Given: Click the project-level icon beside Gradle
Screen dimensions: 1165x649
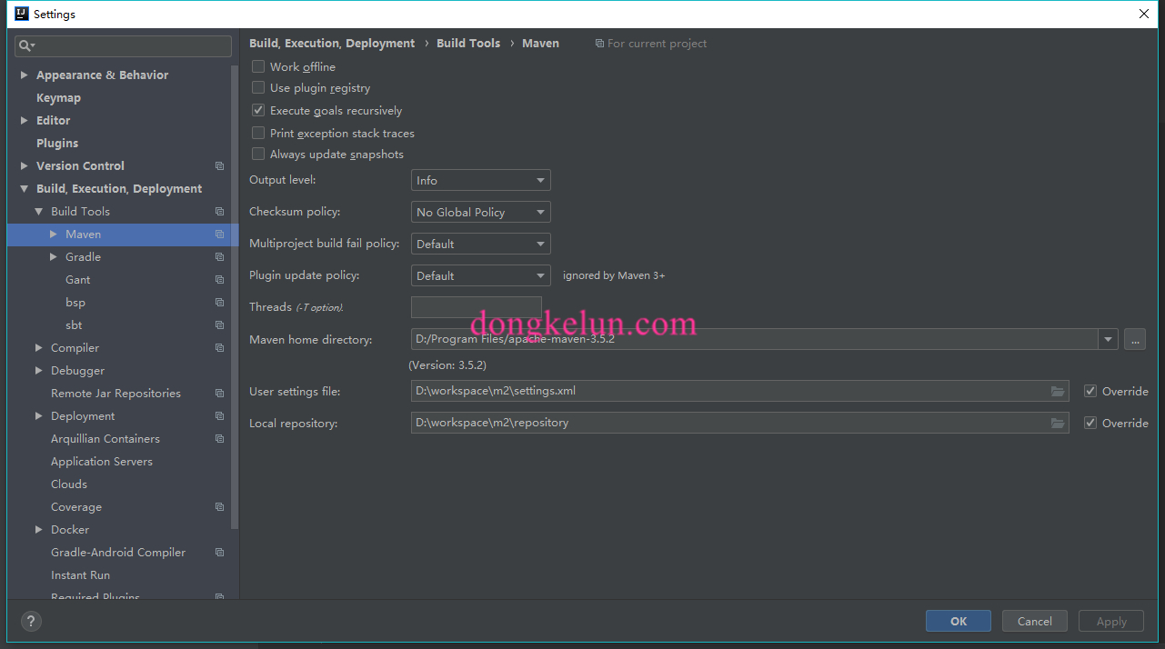Looking at the screenshot, I should [x=219, y=257].
